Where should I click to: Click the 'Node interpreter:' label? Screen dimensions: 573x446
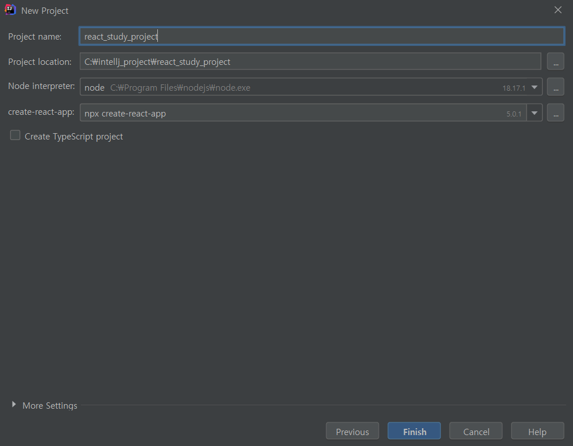(x=41, y=86)
